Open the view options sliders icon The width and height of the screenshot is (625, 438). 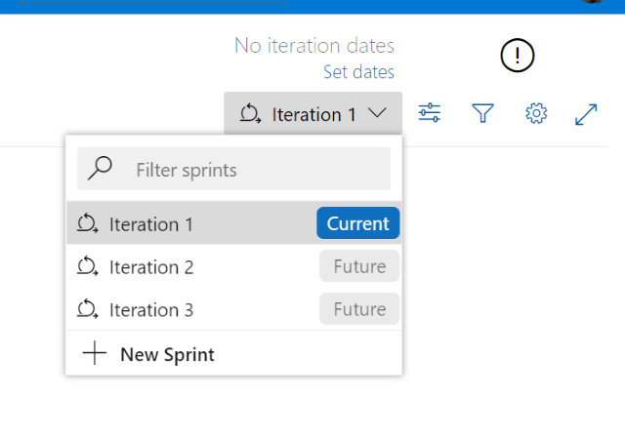coord(430,113)
